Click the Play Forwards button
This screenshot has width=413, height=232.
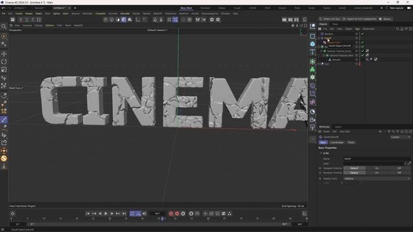point(106,213)
